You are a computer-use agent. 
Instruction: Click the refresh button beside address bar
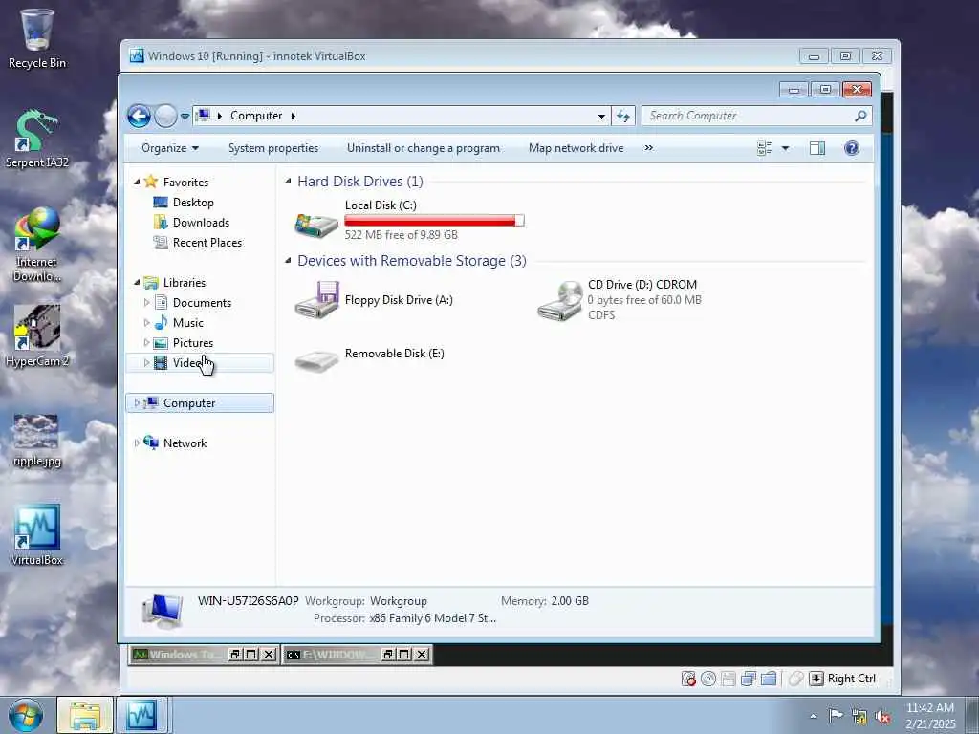coord(623,116)
